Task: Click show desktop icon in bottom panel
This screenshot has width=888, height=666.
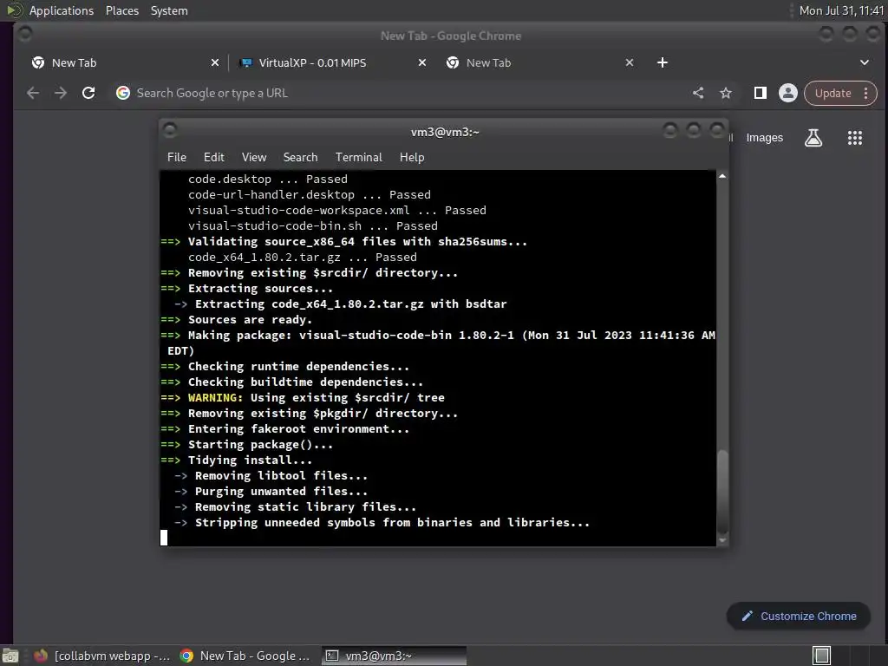Action: click(10, 656)
